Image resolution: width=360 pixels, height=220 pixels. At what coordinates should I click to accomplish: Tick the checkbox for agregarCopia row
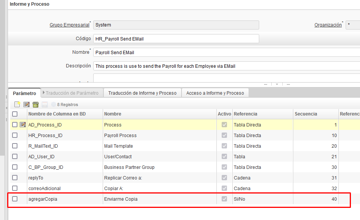click(x=15, y=199)
